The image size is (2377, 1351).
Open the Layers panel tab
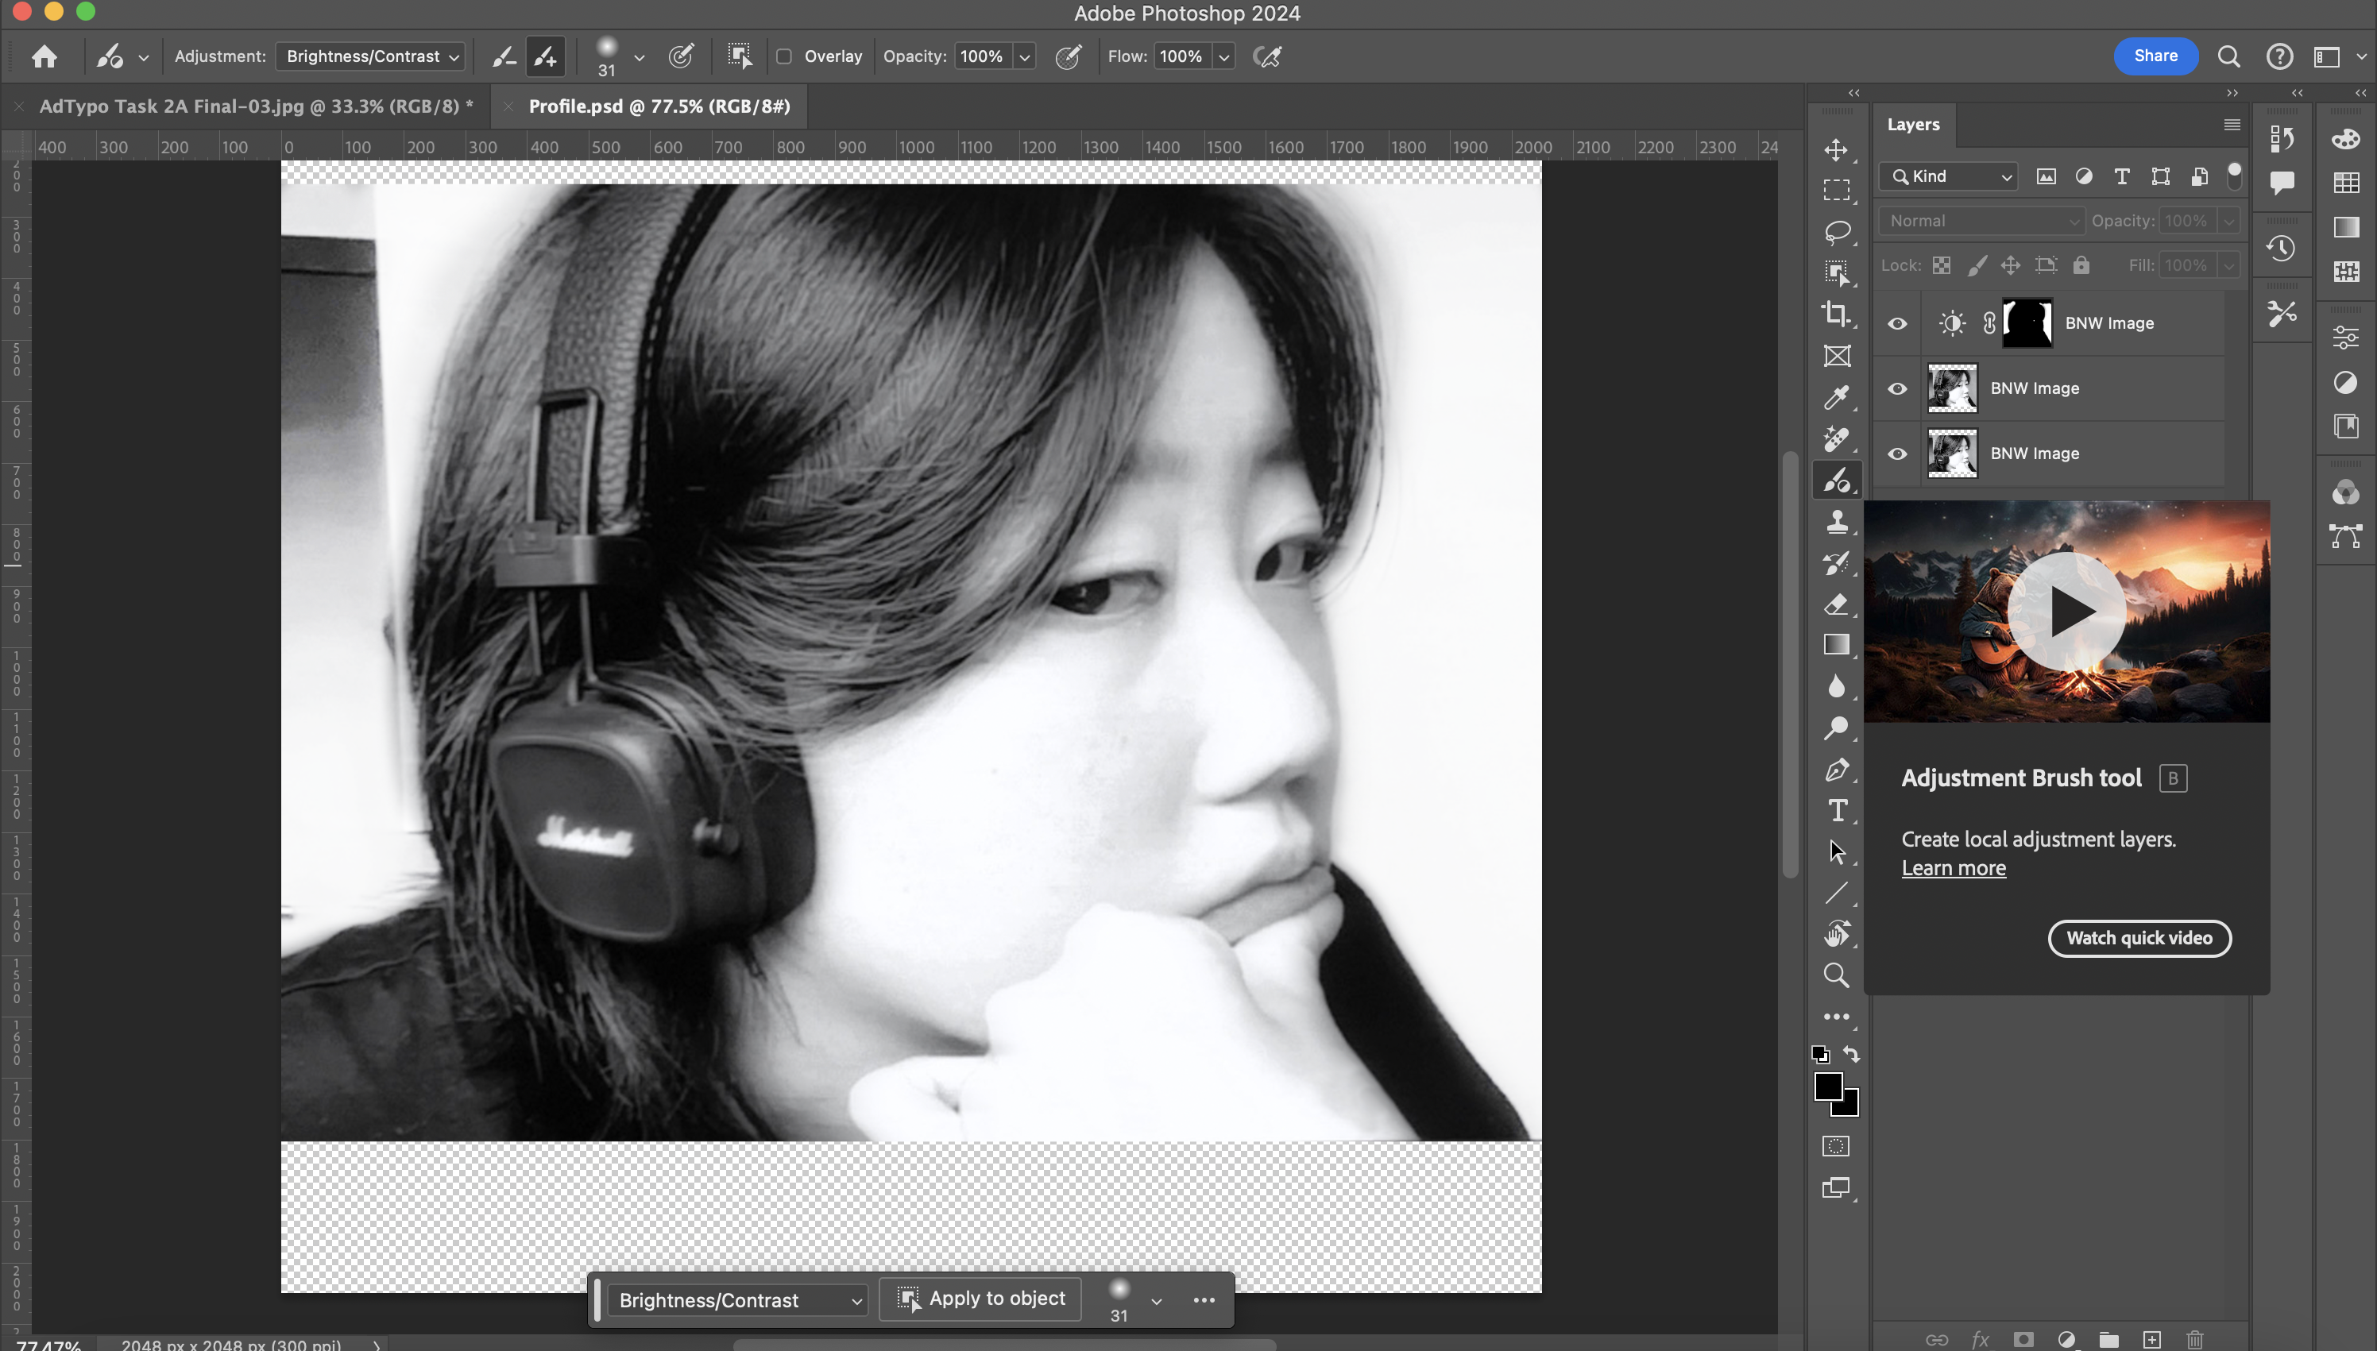(x=1913, y=125)
